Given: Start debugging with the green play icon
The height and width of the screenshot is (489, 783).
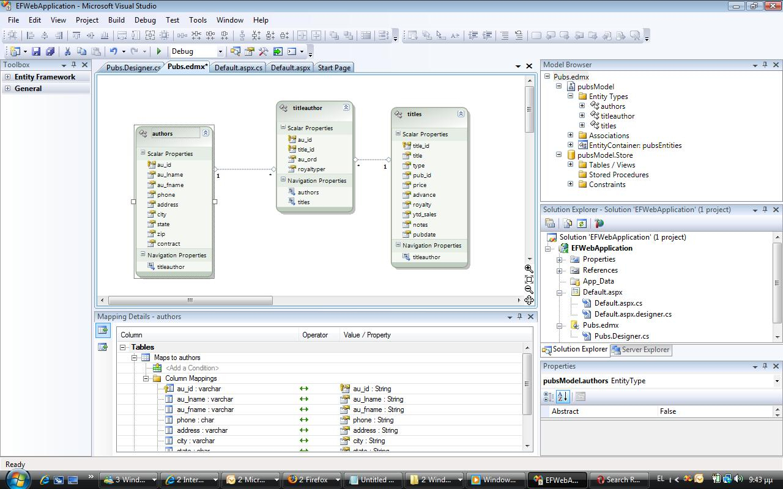Looking at the screenshot, I should pyautogui.click(x=159, y=52).
